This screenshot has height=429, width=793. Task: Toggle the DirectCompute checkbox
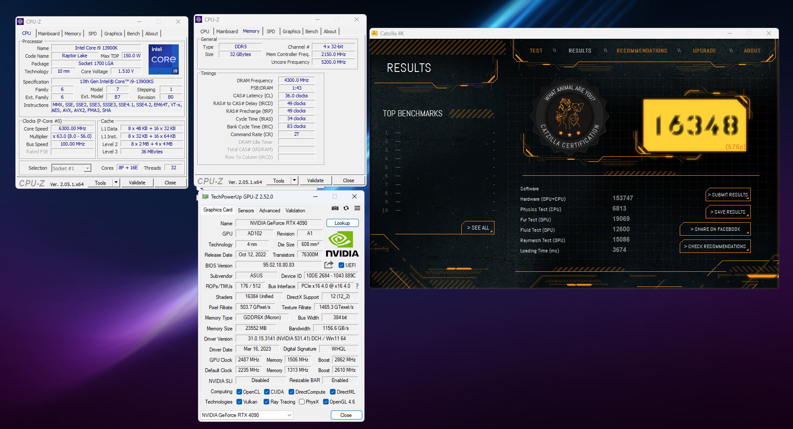coord(292,392)
